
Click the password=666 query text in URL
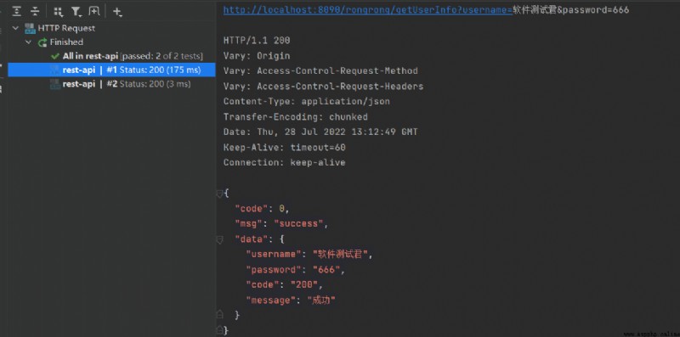[x=596, y=10]
